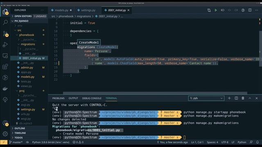
Task: Open the Explorer view in activity bar
Action: click(5, 12)
